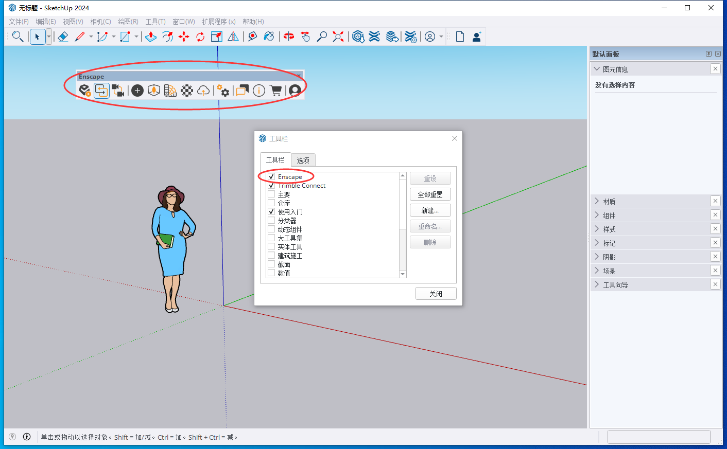Select the Eraser tool
The width and height of the screenshot is (727, 449).
coord(63,37)
